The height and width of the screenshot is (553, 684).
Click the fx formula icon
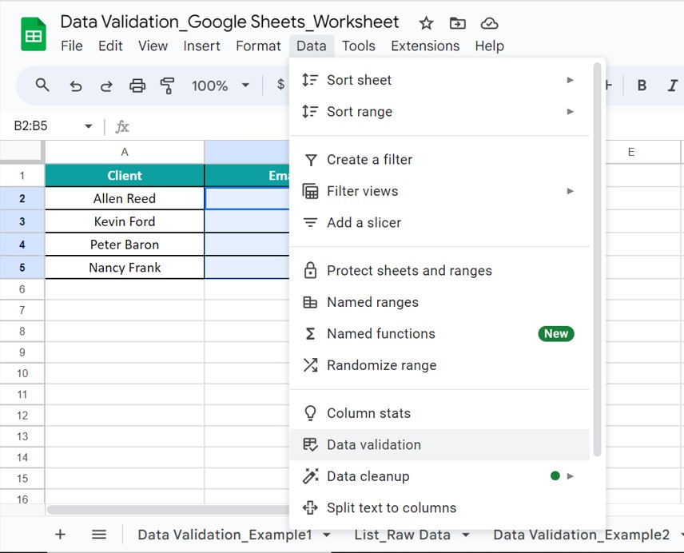(x=122, y=127)
